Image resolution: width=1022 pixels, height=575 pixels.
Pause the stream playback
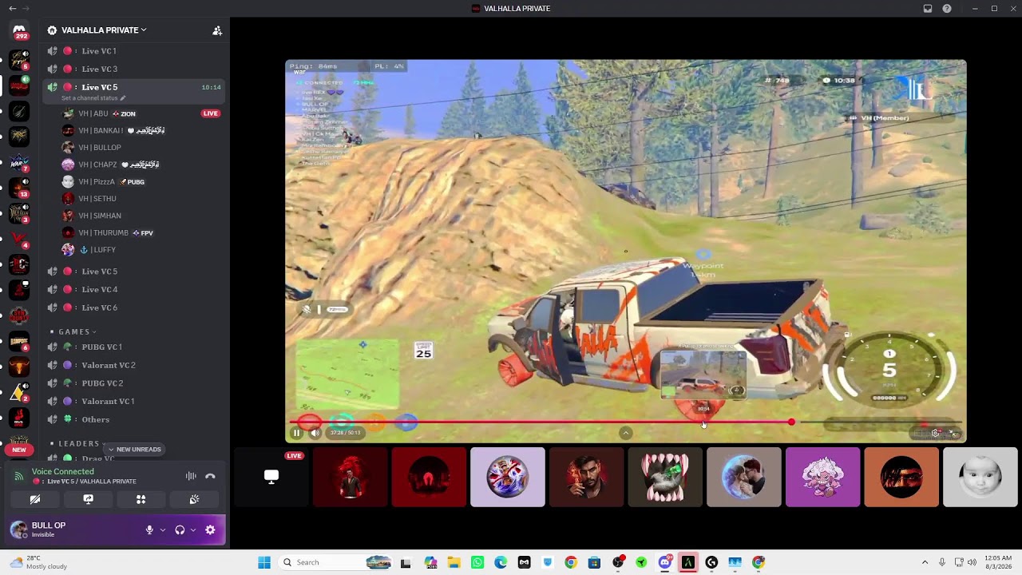pos(296,433)
